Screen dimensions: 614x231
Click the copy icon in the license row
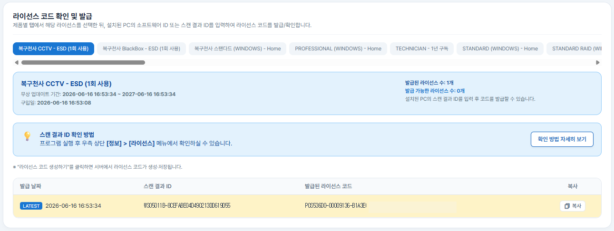[x=567, y=206]
